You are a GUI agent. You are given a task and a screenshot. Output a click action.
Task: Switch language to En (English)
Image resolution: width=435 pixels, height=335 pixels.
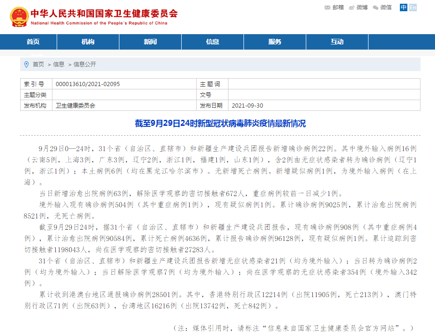tap(413, 7)
